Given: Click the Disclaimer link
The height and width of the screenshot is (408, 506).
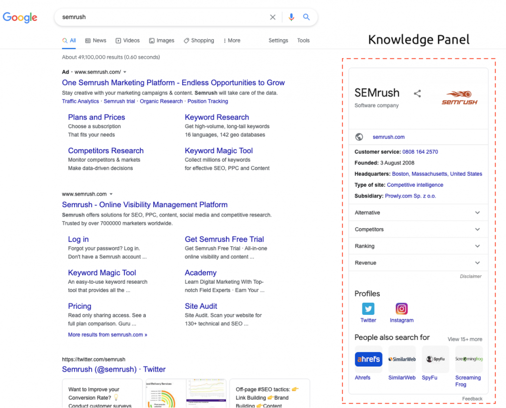Looking at the screenshot, I should pos(470,276).
